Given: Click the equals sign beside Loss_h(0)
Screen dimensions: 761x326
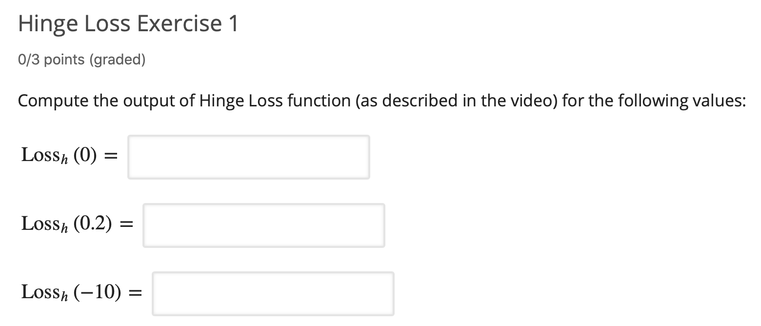Looking at the screenshot, I should 111,156.
